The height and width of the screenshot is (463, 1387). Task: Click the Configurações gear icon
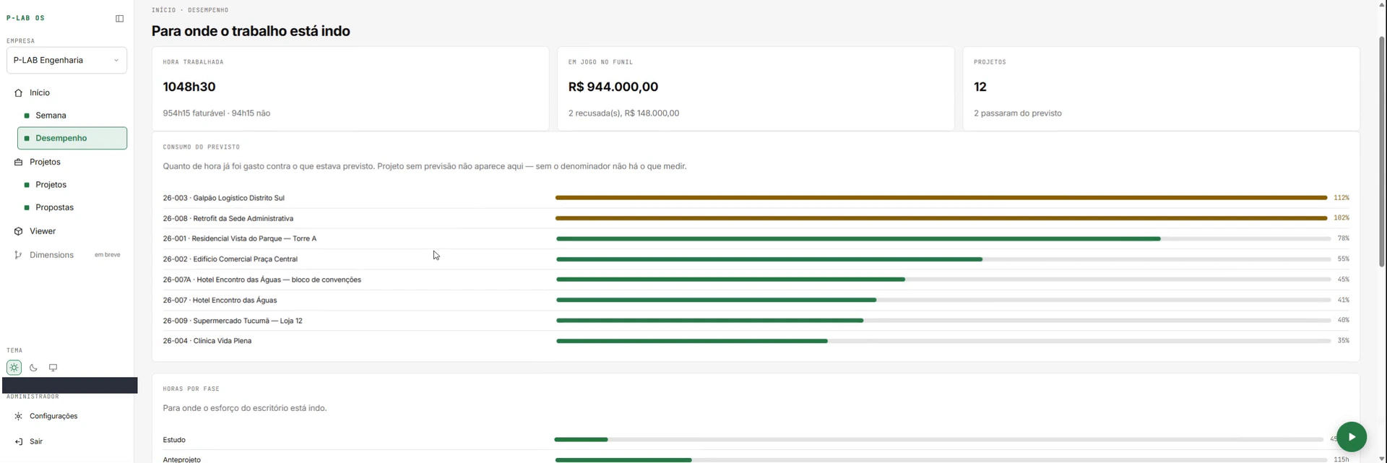point(18,416)
